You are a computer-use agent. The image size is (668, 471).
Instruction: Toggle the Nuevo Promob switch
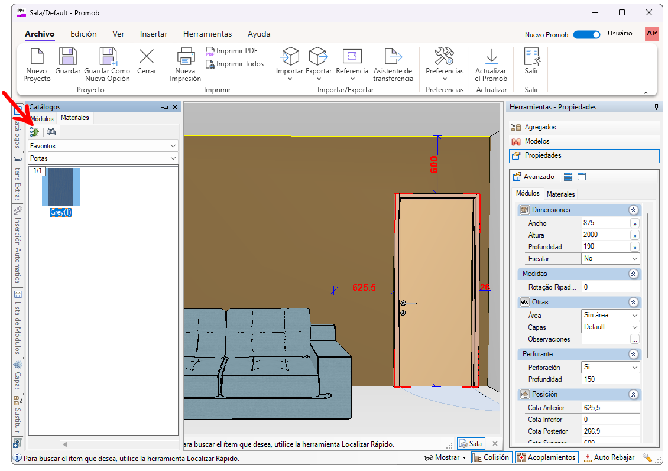[586, 35]
